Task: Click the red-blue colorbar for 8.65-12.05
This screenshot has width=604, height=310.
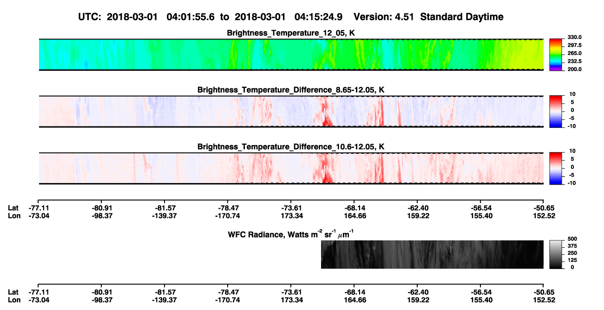Action: tap(556, 112)
